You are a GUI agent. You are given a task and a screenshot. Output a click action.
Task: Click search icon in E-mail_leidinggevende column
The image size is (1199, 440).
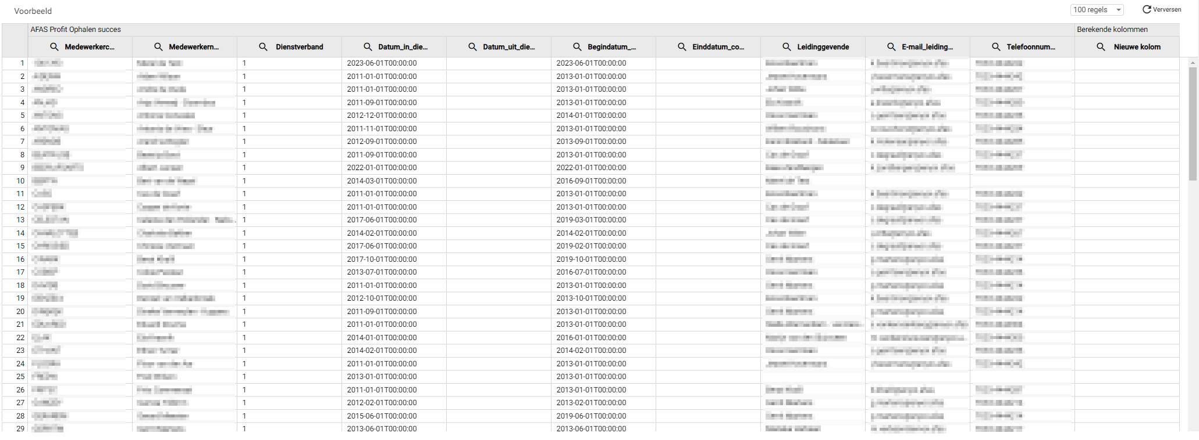coord(891,47)
